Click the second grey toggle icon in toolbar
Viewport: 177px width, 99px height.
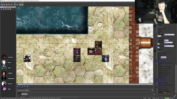[x=22, y=5]
